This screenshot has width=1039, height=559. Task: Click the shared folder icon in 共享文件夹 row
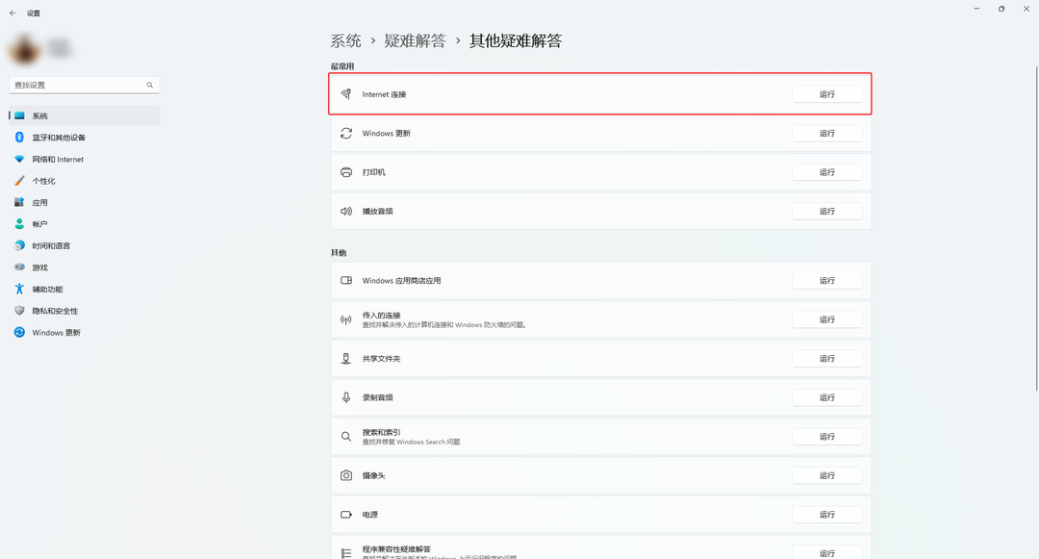pyautogui.click(x=346, y=358)
